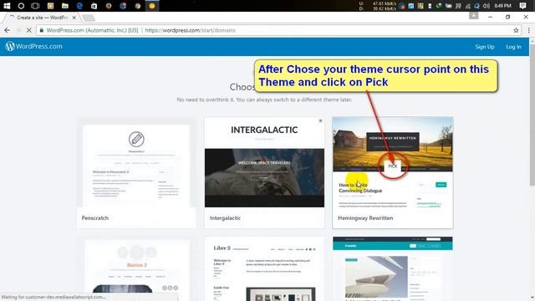The height and width of the screenshot is (301, 535).
Task: Select the Franklin theme preview
Action: [x=393, y=269]
